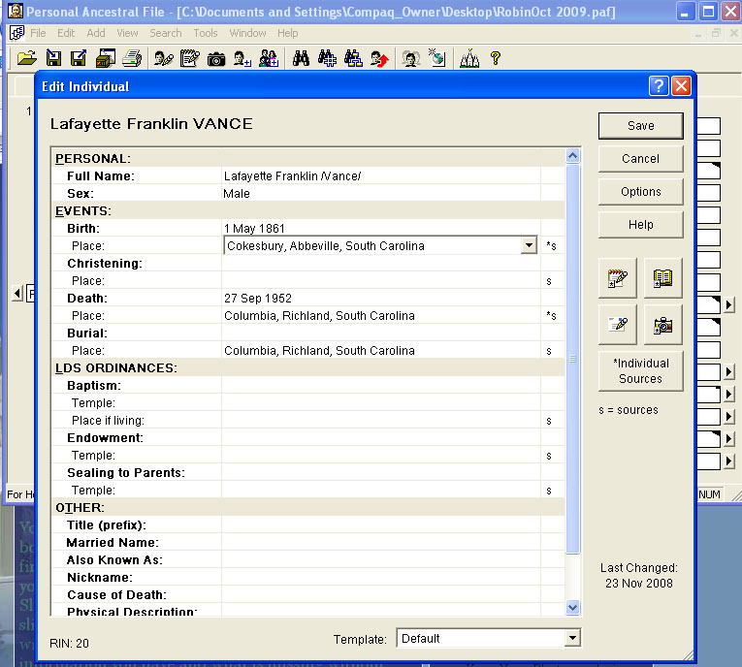Click the yellow question mark help icon

tap(496, 58)
